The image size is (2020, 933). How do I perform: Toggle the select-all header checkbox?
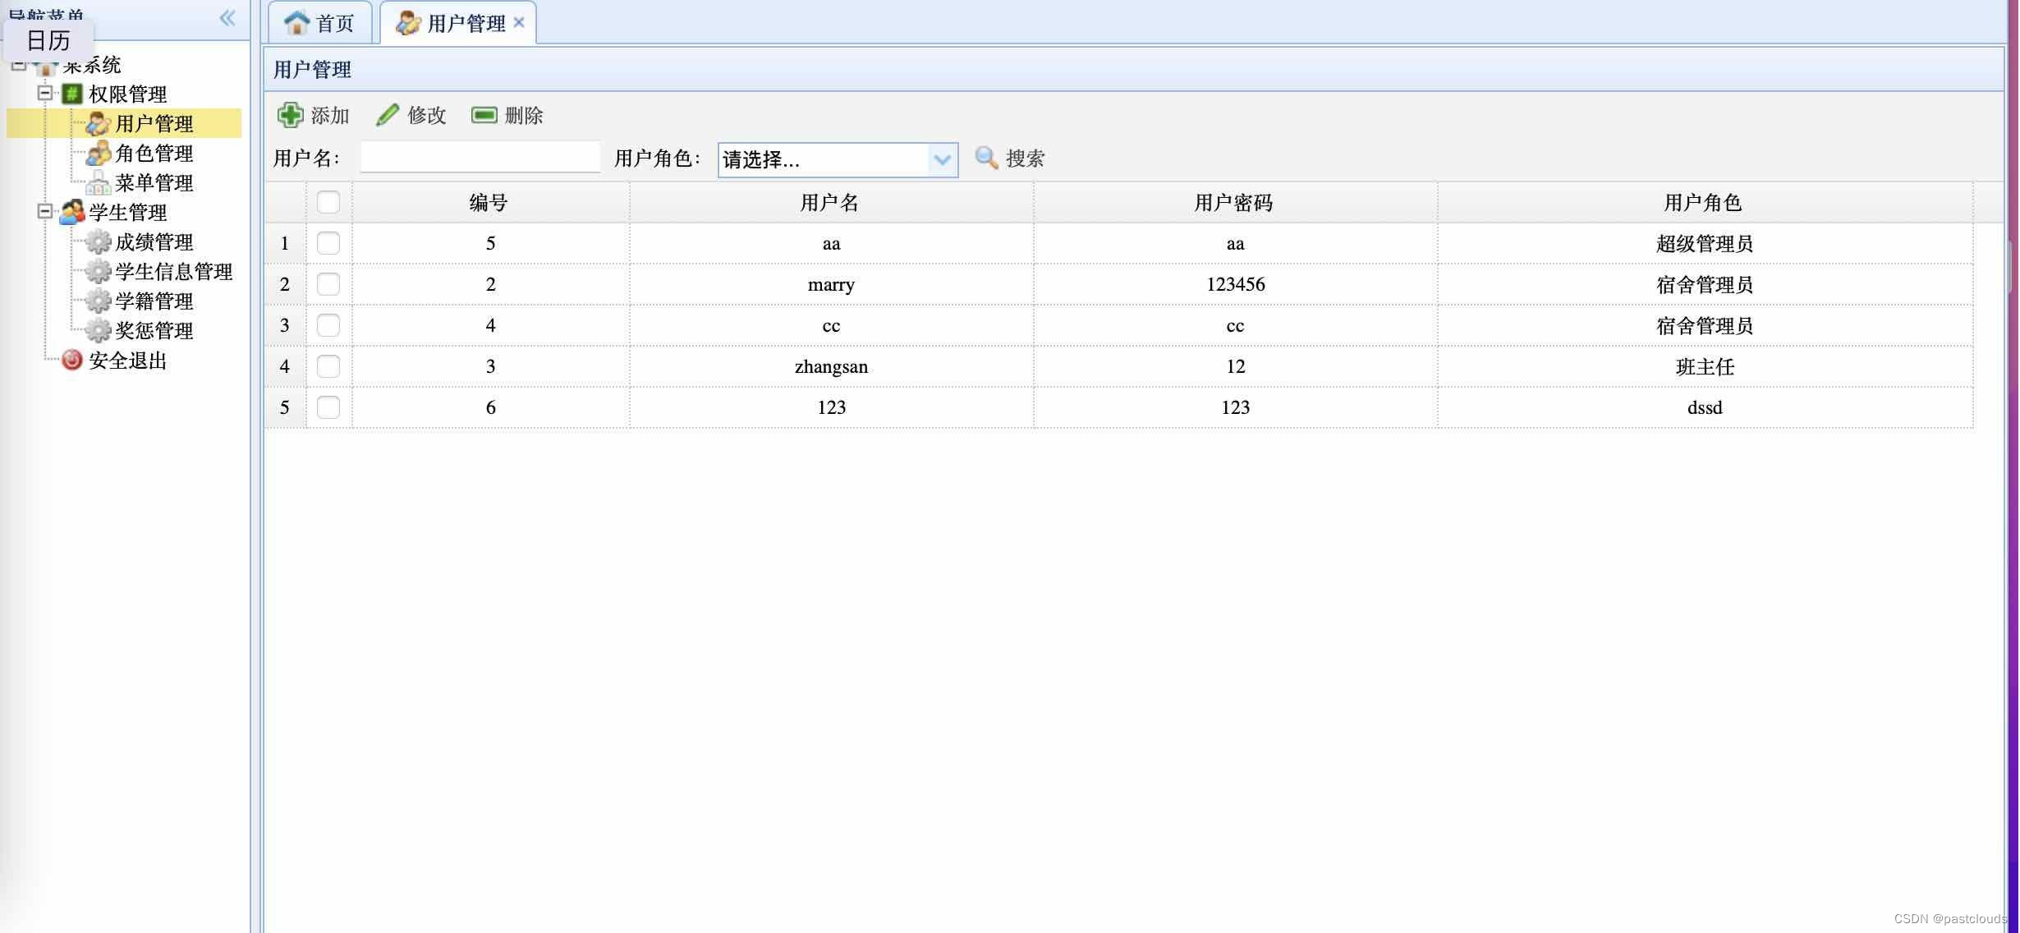[328, 202]
